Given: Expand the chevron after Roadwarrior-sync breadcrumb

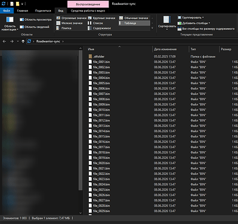Looking at the screenshot, I should coord(63,41).
